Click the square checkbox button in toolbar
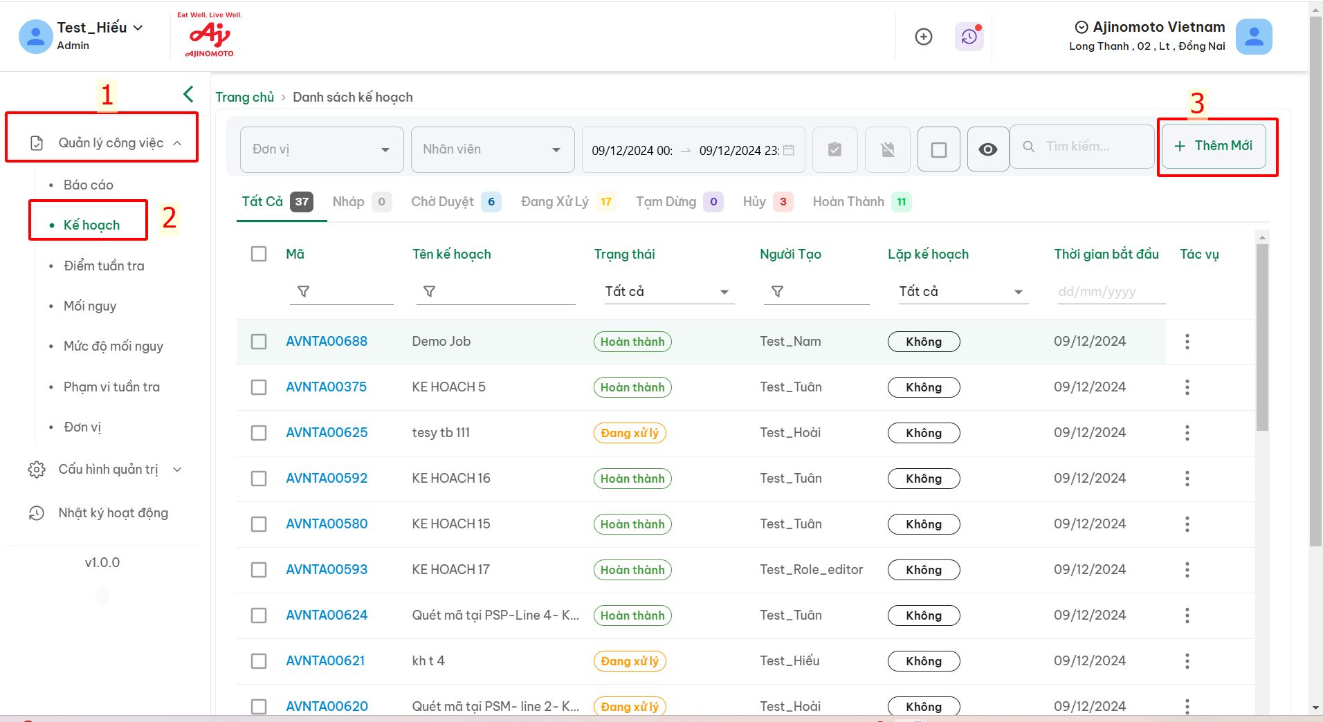1323x722 pixels. (939, 149)
